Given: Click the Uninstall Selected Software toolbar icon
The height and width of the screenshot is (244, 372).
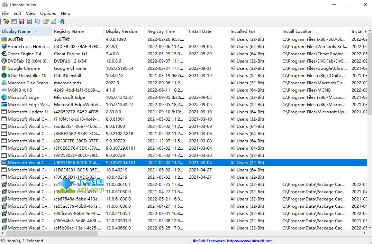Looking at the screenshot, I should [6, 21].
